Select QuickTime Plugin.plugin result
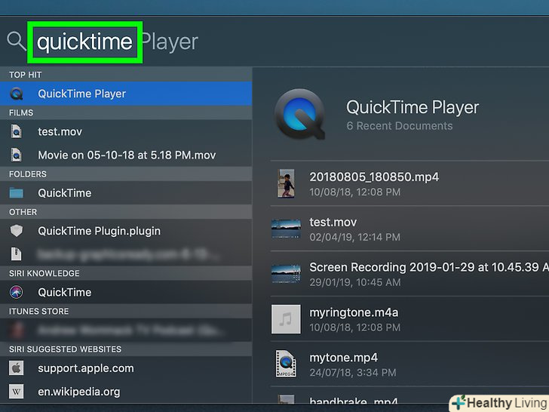 point(99,231)
